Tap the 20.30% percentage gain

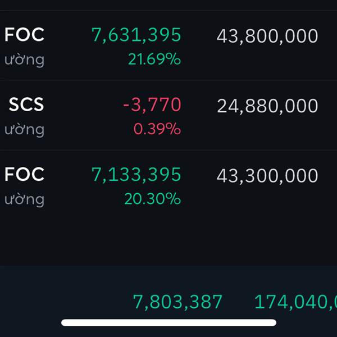click(152, 199)
